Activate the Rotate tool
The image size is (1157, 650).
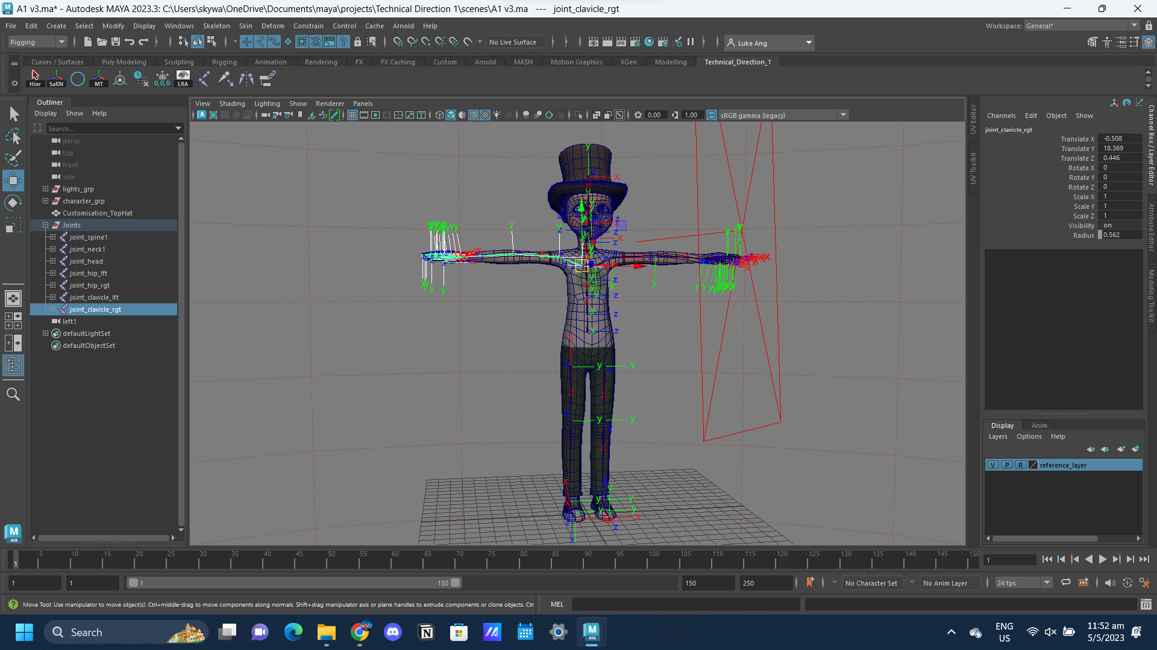click(x=12, y=202)
